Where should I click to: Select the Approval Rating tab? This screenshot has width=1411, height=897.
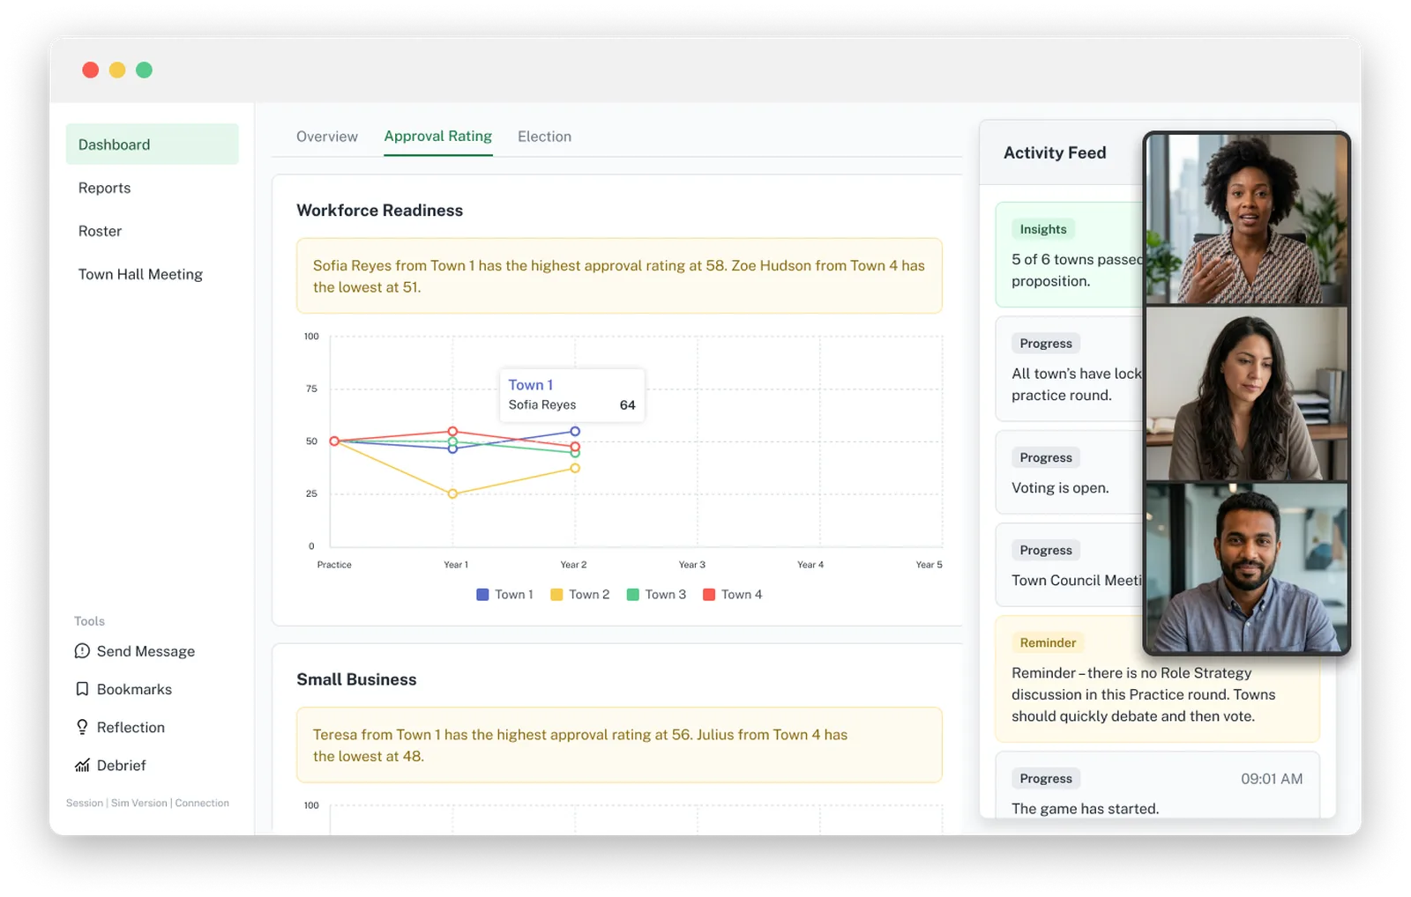438,137
